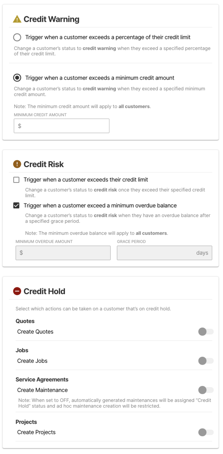Click the Create Quotes label text
Viewport: 223px width, 454px height.
pyautogui.click(x=35, y=332)
